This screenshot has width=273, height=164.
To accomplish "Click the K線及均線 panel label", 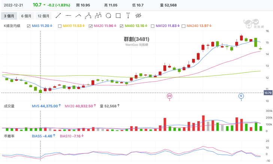I will 12,26.
